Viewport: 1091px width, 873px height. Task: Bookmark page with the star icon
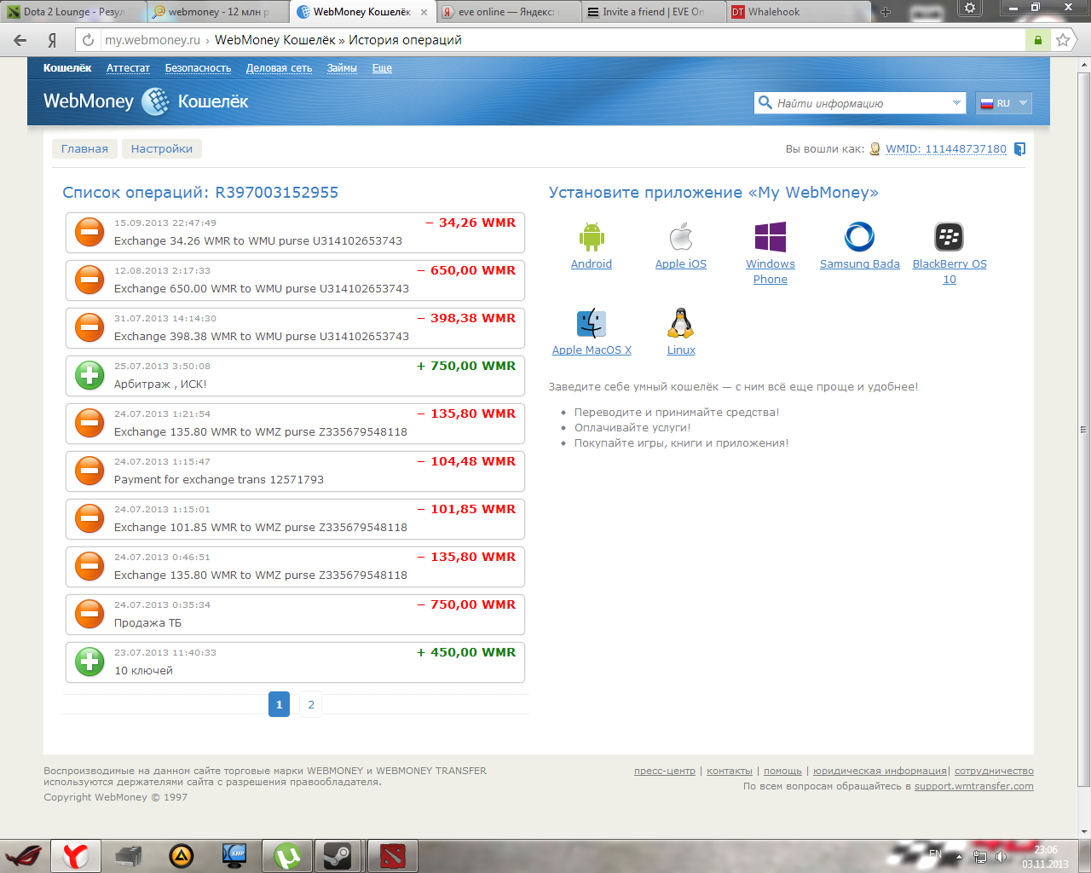pyautogui.click(x=1063, y=40)
